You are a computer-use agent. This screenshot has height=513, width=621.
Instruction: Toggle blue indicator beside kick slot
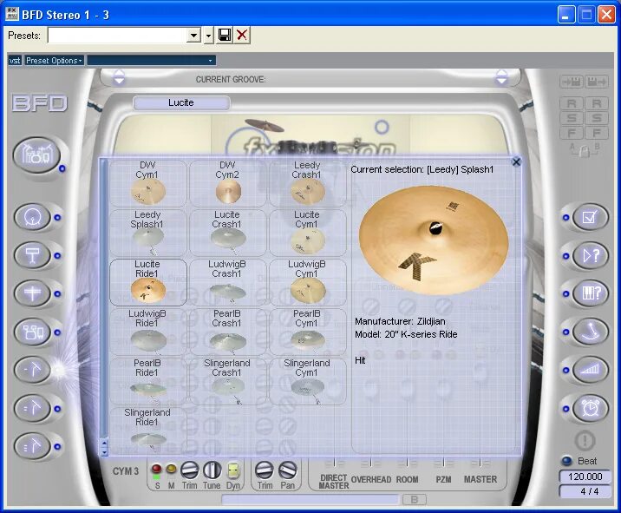pyautogui.click(x=57, y=217)
